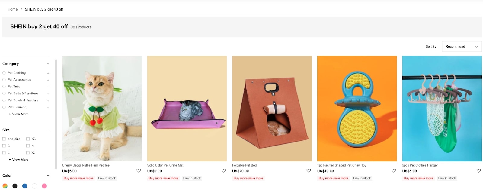Enable the one-size filter
This screenshot has width=483, height=190.
point(4,139)
